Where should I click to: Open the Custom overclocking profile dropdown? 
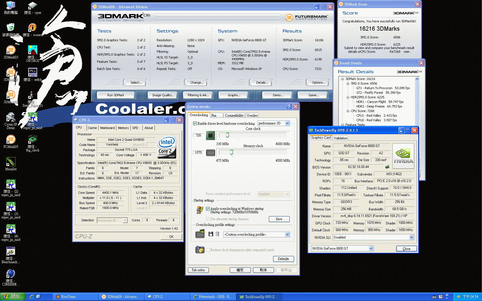pyautogui.click(x=257, y=234)
